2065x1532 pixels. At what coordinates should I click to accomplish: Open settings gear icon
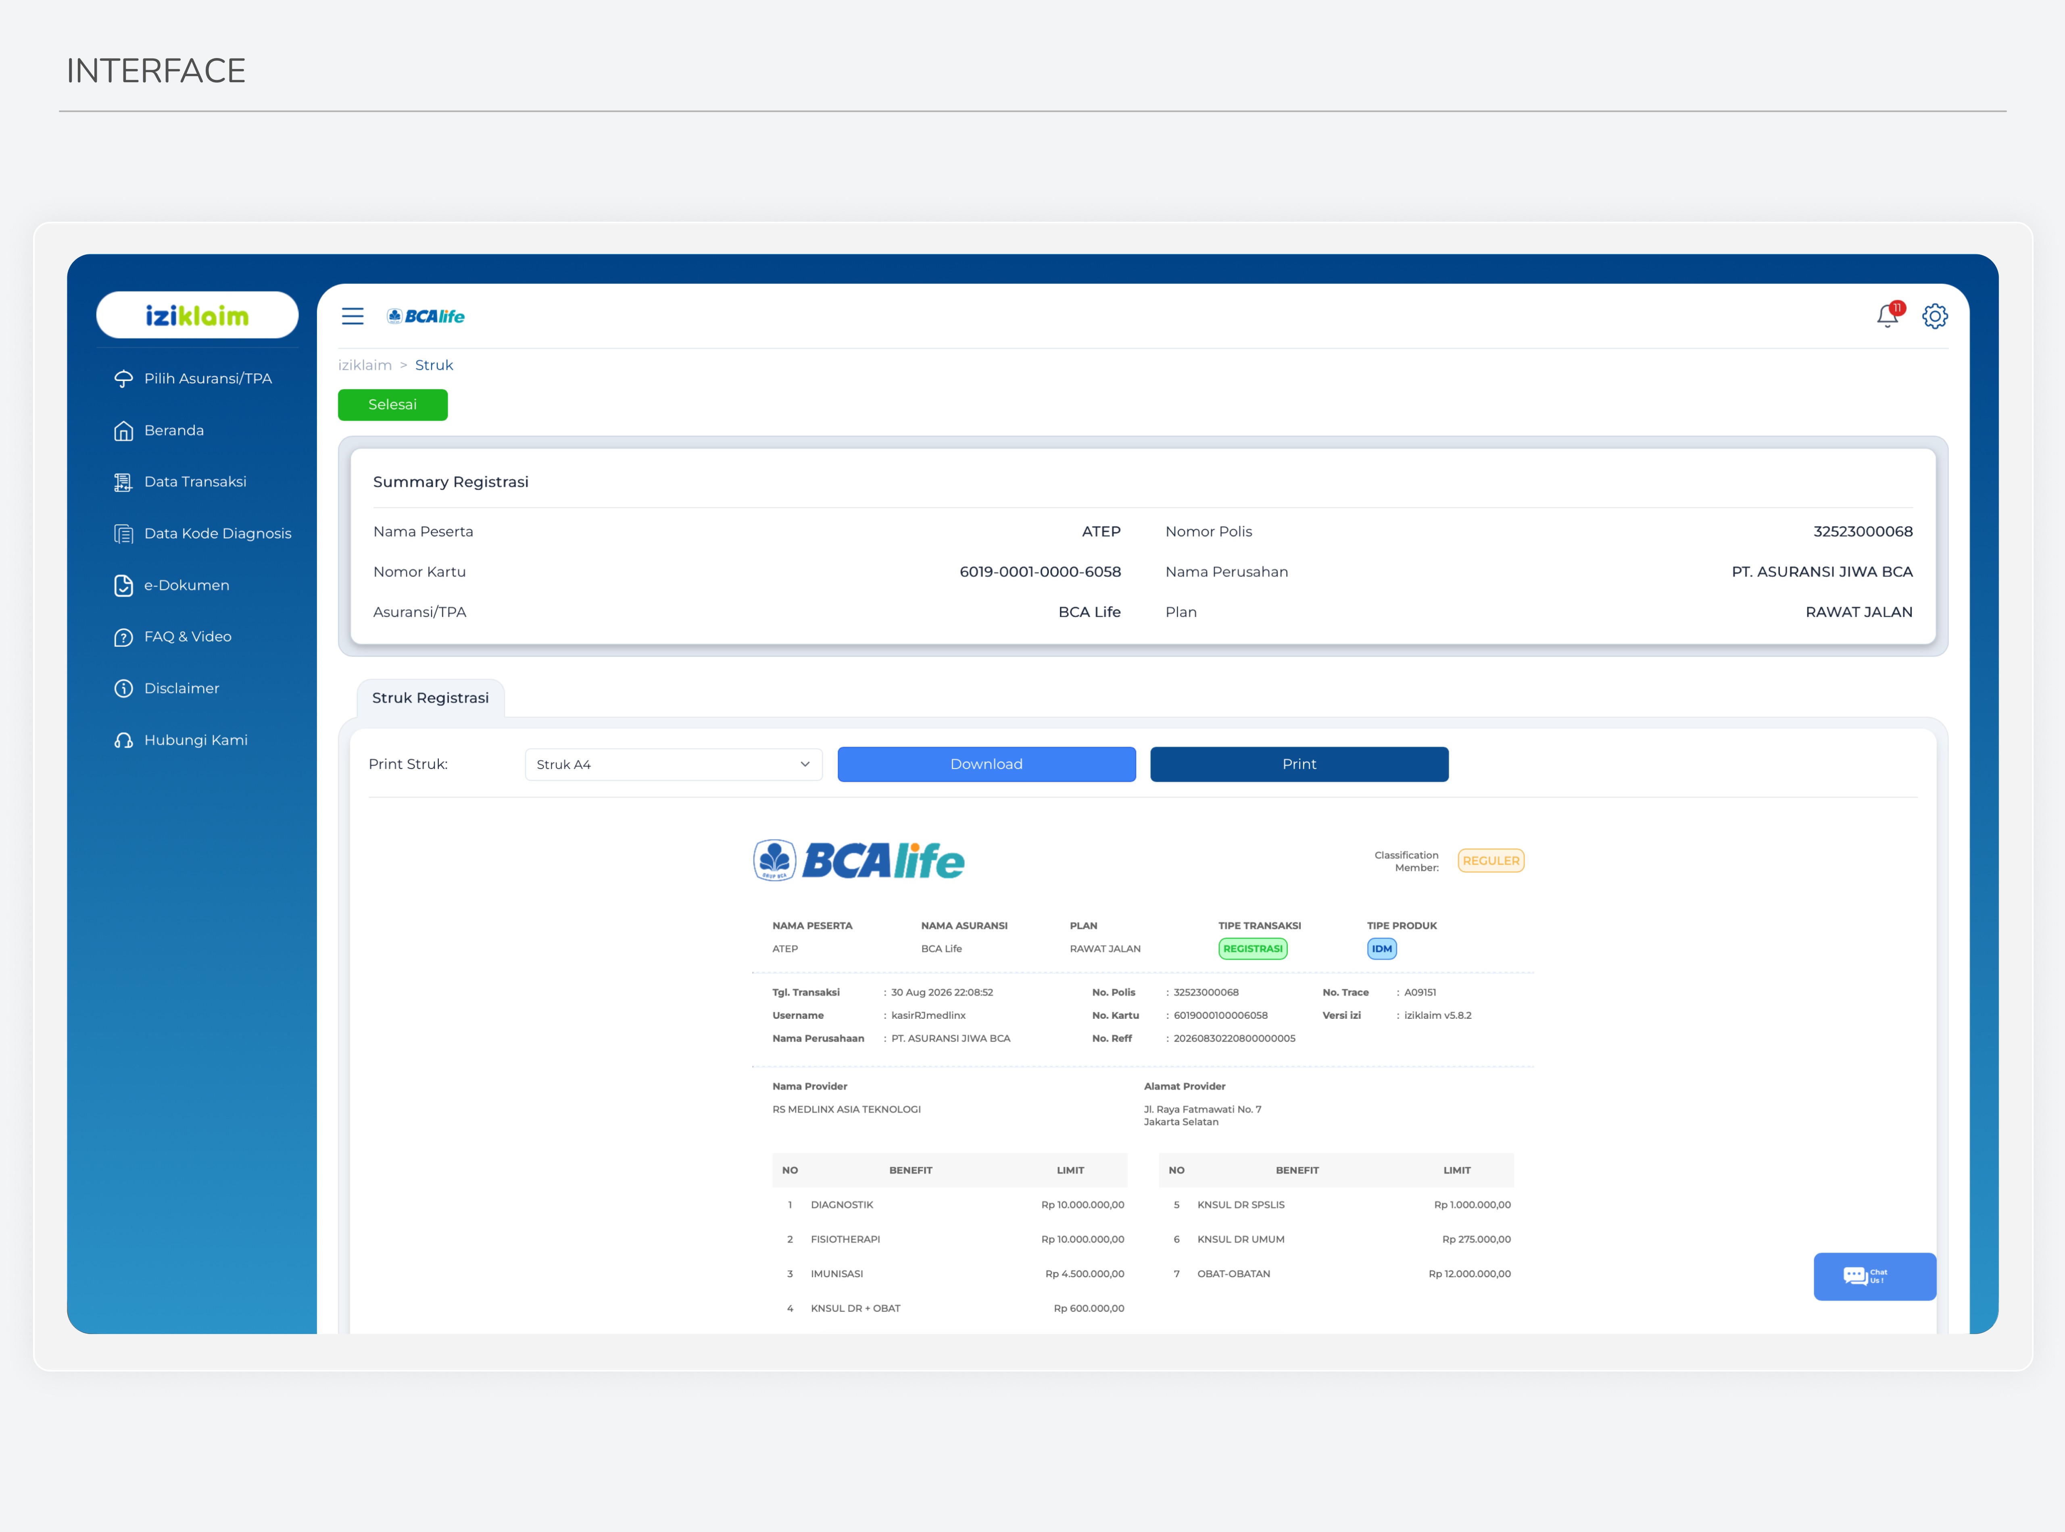(1935, 316)
